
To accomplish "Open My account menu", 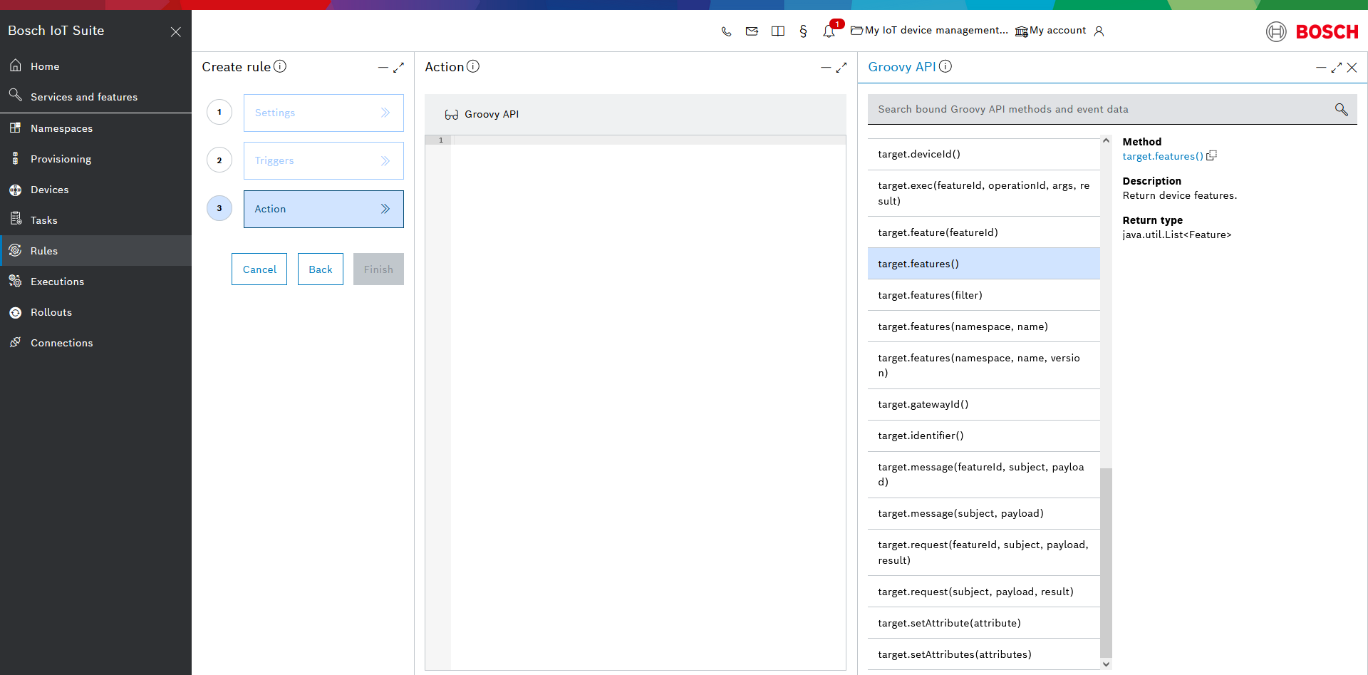I will coord(1051,31).
